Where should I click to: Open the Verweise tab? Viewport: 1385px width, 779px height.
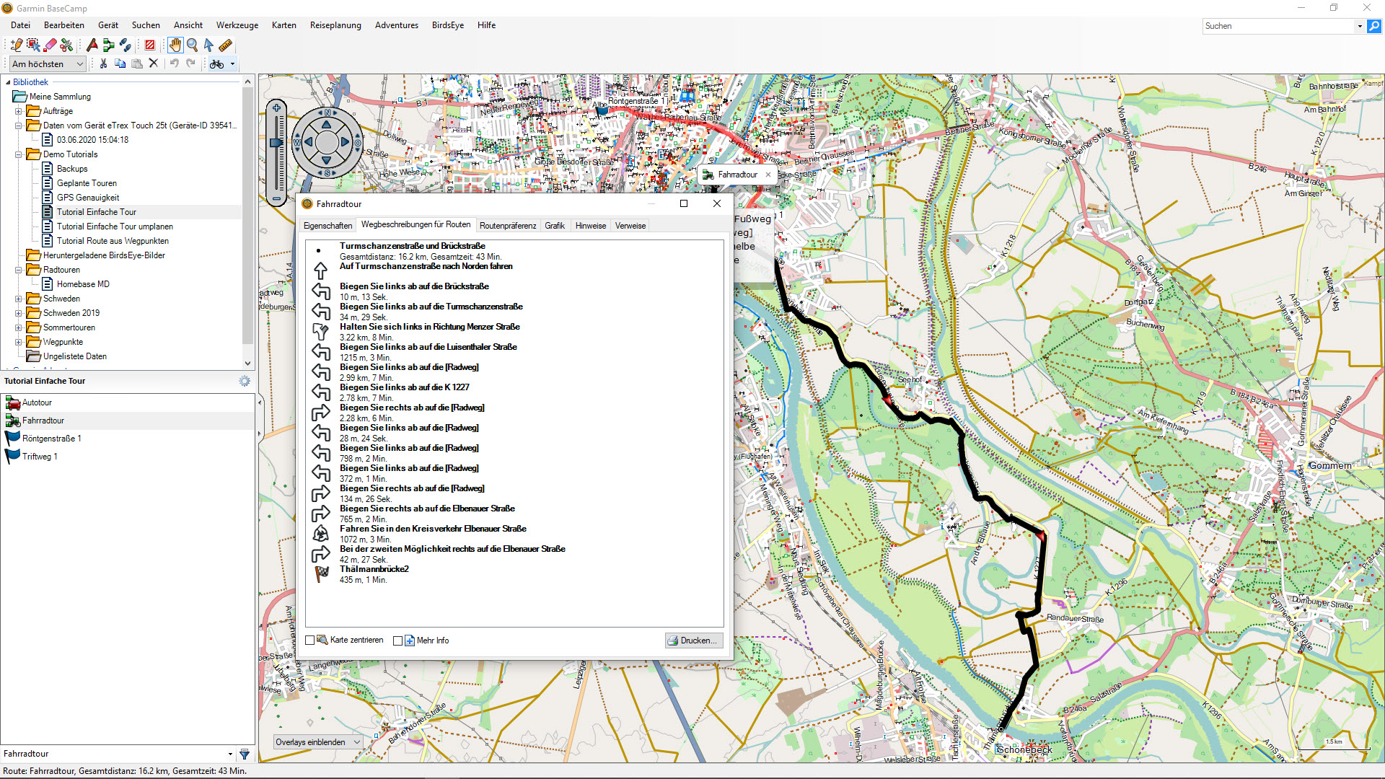(630, 226)
